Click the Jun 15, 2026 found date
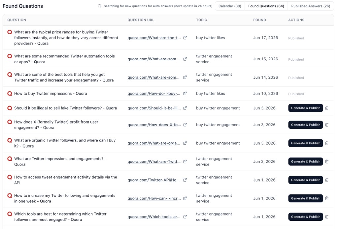Screen dimensions: 338x229 tap(266, 59)
